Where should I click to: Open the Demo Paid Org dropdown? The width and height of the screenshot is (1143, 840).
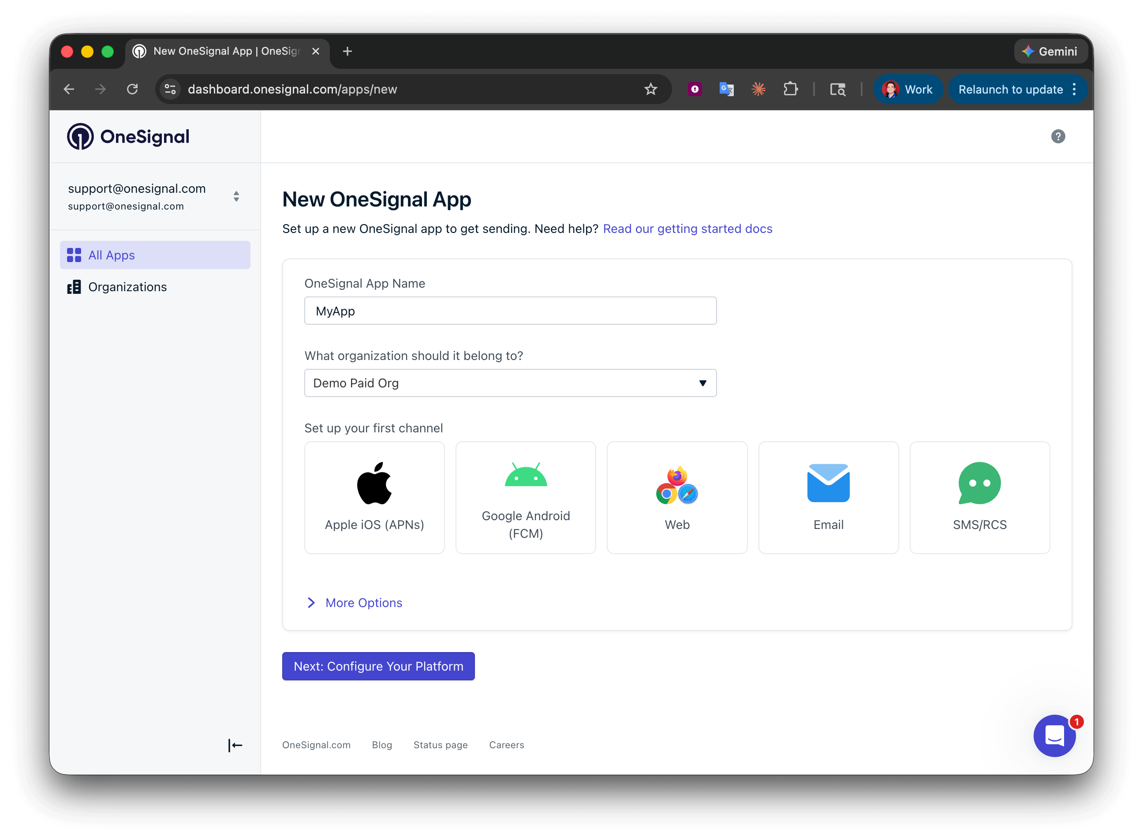point(510,383)
